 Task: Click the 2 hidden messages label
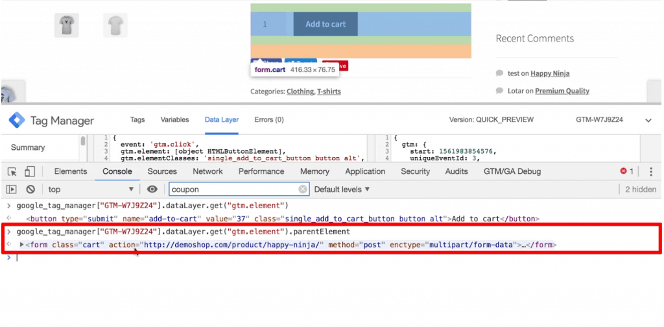(x=641, y=189)
